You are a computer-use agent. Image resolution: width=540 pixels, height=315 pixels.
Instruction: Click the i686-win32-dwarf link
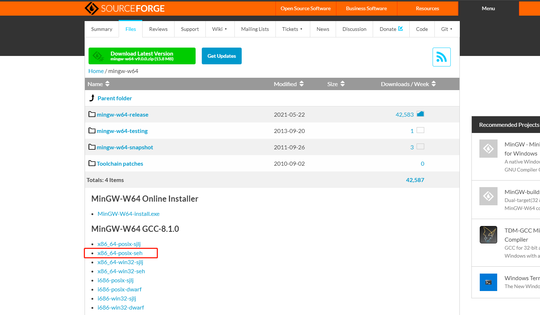tap(121, 307)
